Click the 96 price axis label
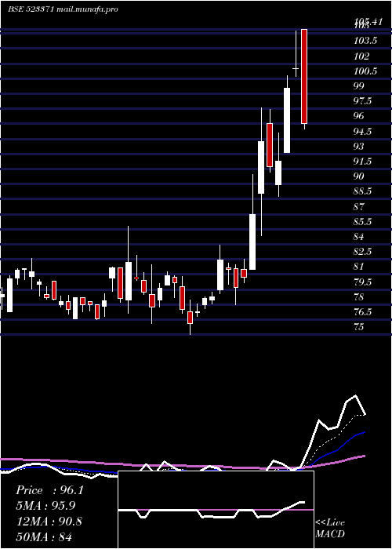Image resolution: width=392 pixels, height=549 pixels. (x=359, y=115)
